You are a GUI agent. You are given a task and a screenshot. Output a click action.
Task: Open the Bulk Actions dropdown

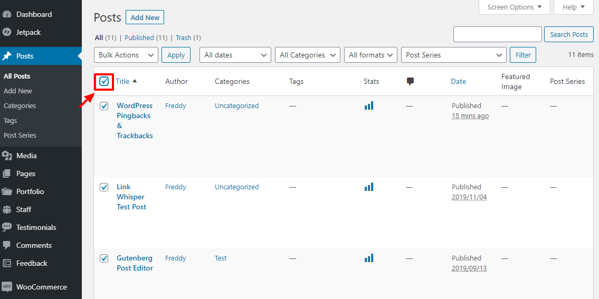(x=126, y=55)
